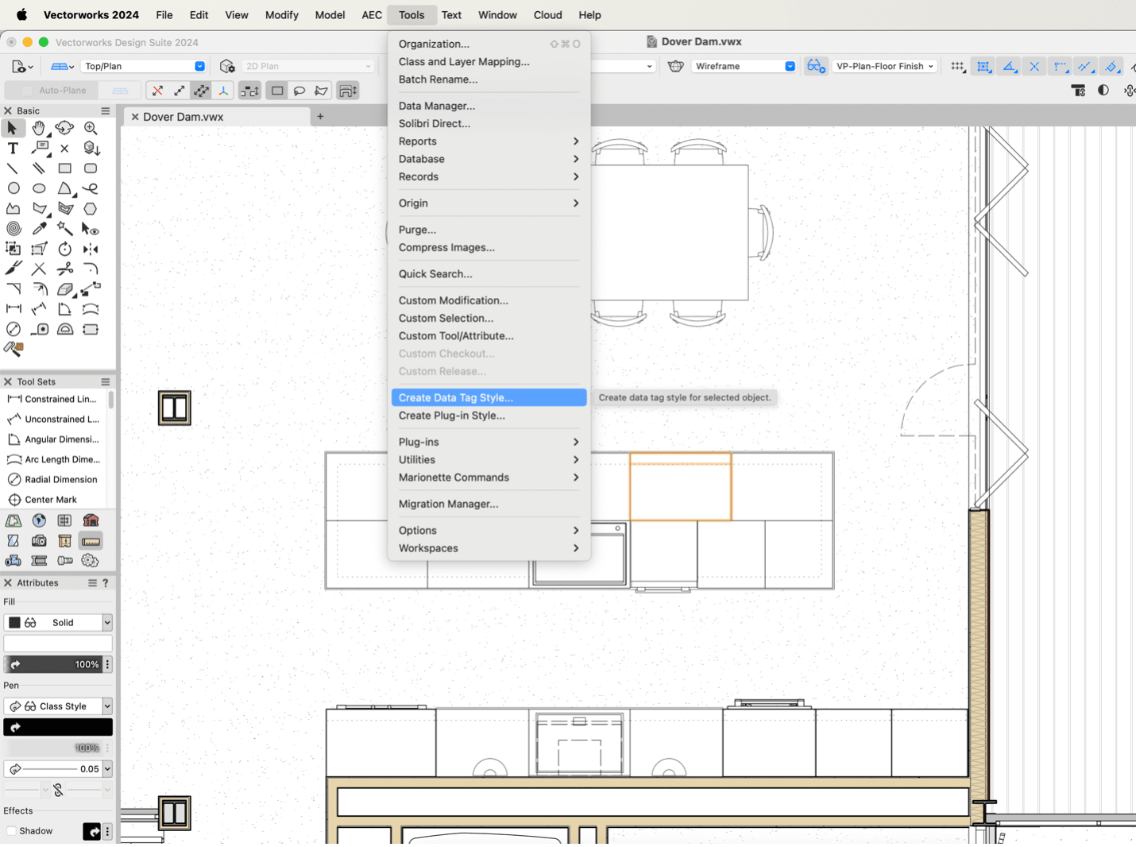Select the Text tool
This screenshot has width=1136, height=847.
point(13,148)
